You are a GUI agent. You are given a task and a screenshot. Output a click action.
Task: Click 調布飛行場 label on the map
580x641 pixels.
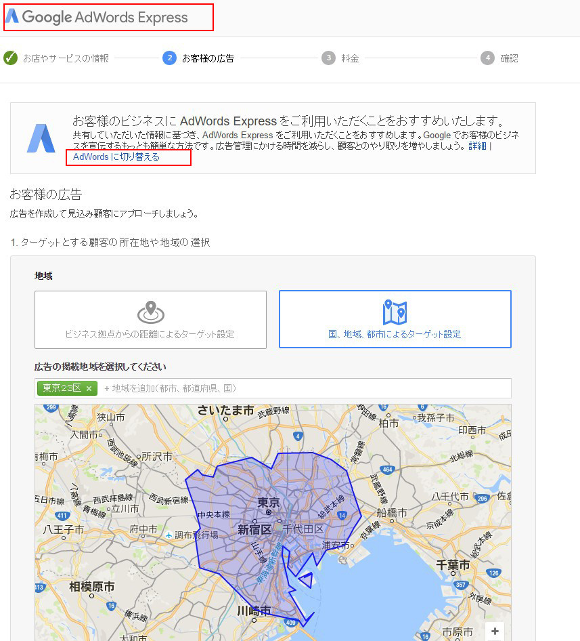tap(196, 535)
